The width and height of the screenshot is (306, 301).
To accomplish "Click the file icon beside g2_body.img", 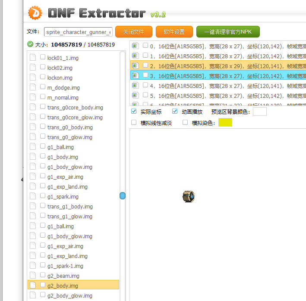I will tap(33, 285).
